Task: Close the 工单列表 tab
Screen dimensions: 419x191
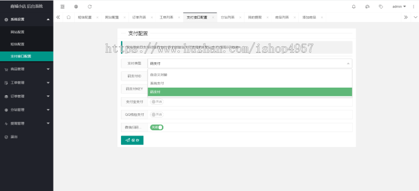Action: (x=179, y=18)
